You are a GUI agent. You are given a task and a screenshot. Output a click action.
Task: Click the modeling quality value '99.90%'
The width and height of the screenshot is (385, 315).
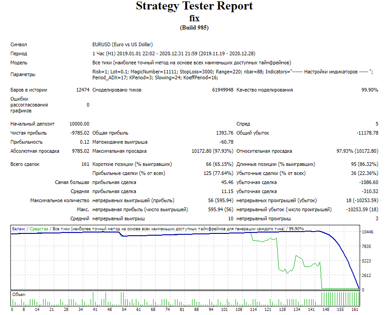coord(370,90)
